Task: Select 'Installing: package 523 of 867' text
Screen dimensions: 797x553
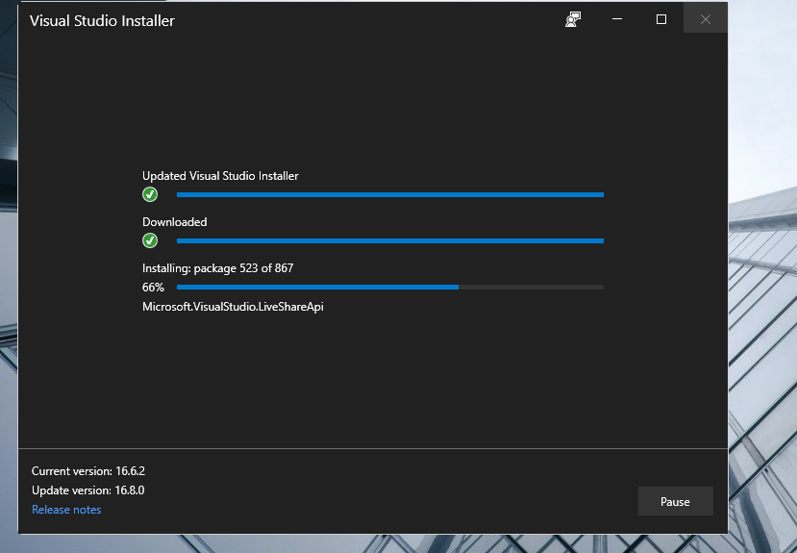Action: click(218, 268)
